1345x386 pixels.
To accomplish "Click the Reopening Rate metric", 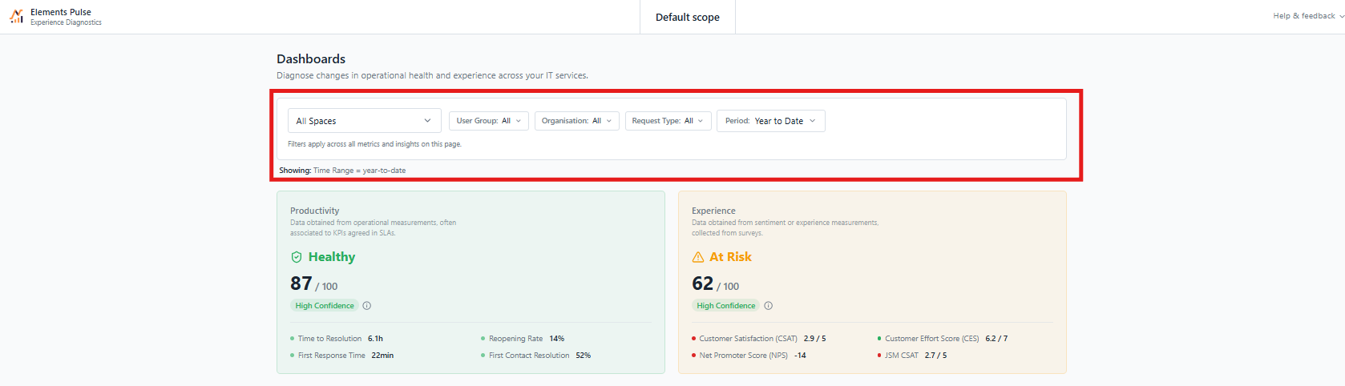I will [523, 339].
